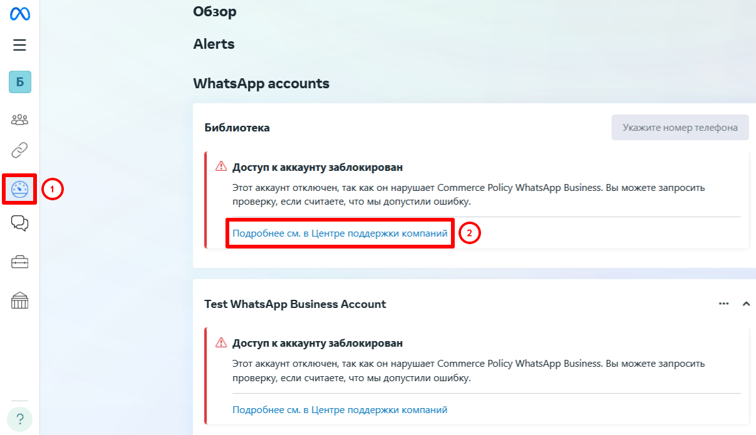756x435 pixels.
Task: Click the Обзор heading
Action: point(215,11)
